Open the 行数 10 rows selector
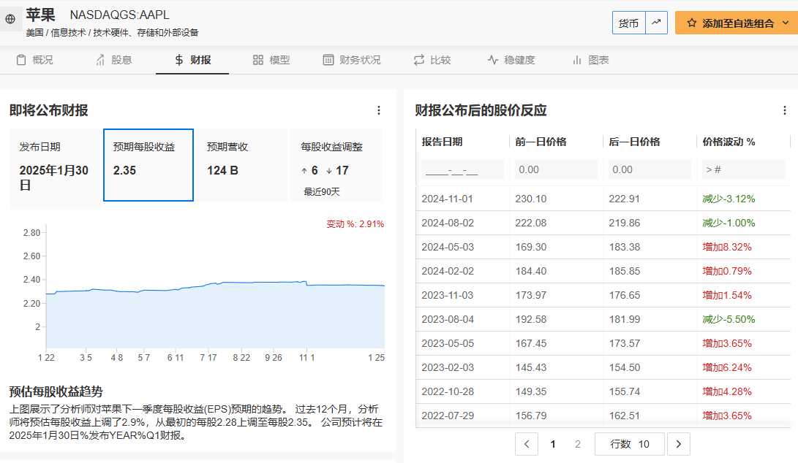Viewport: 798px width, 463px height. coord(630,444)
